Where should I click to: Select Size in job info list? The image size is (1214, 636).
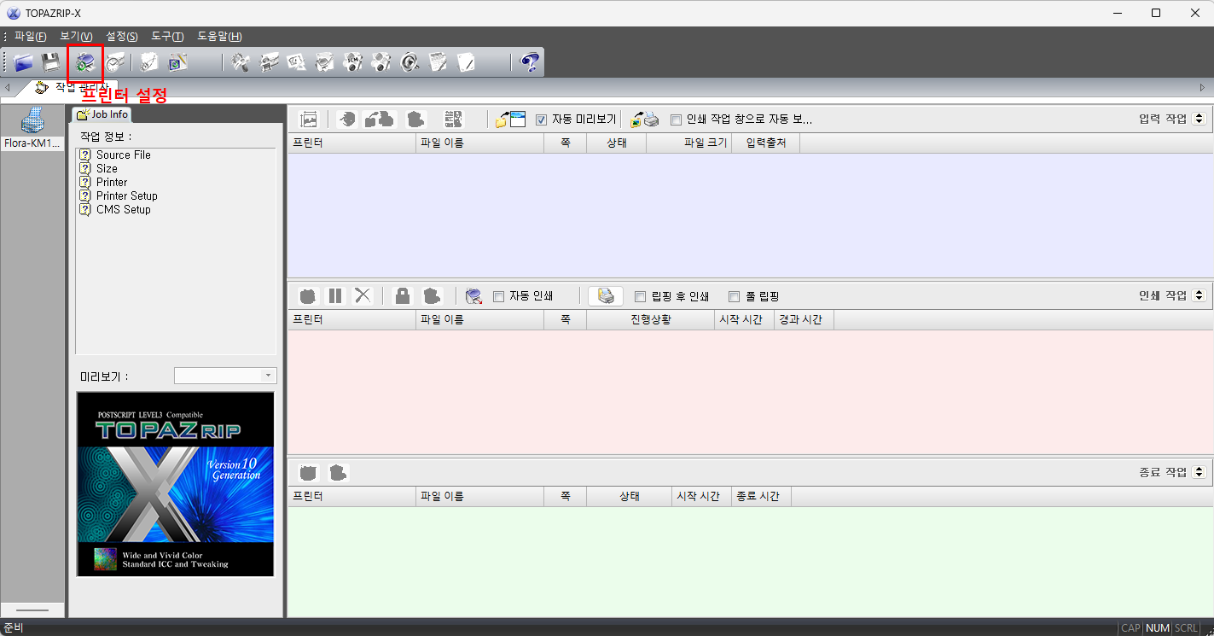pyautogui.click(x=98, y=168)
